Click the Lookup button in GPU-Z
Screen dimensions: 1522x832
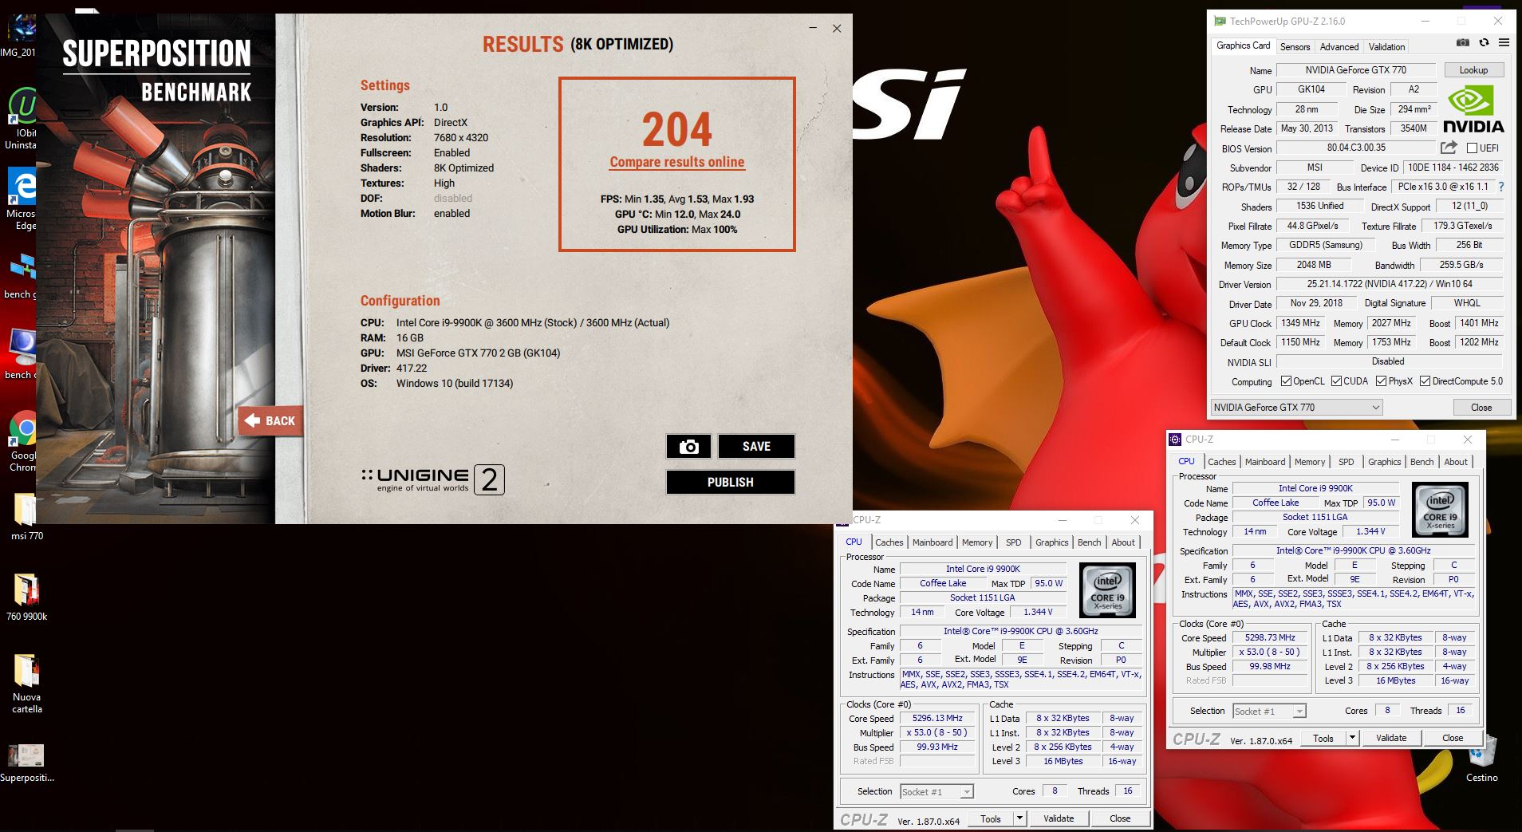pos(1473,70)
